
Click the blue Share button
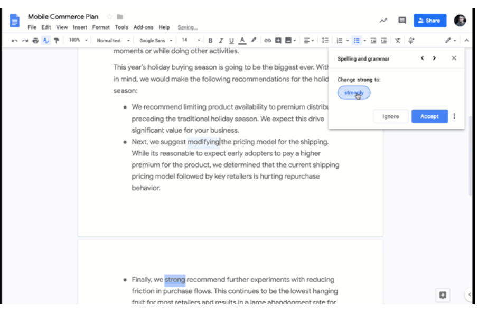(430, 21)
